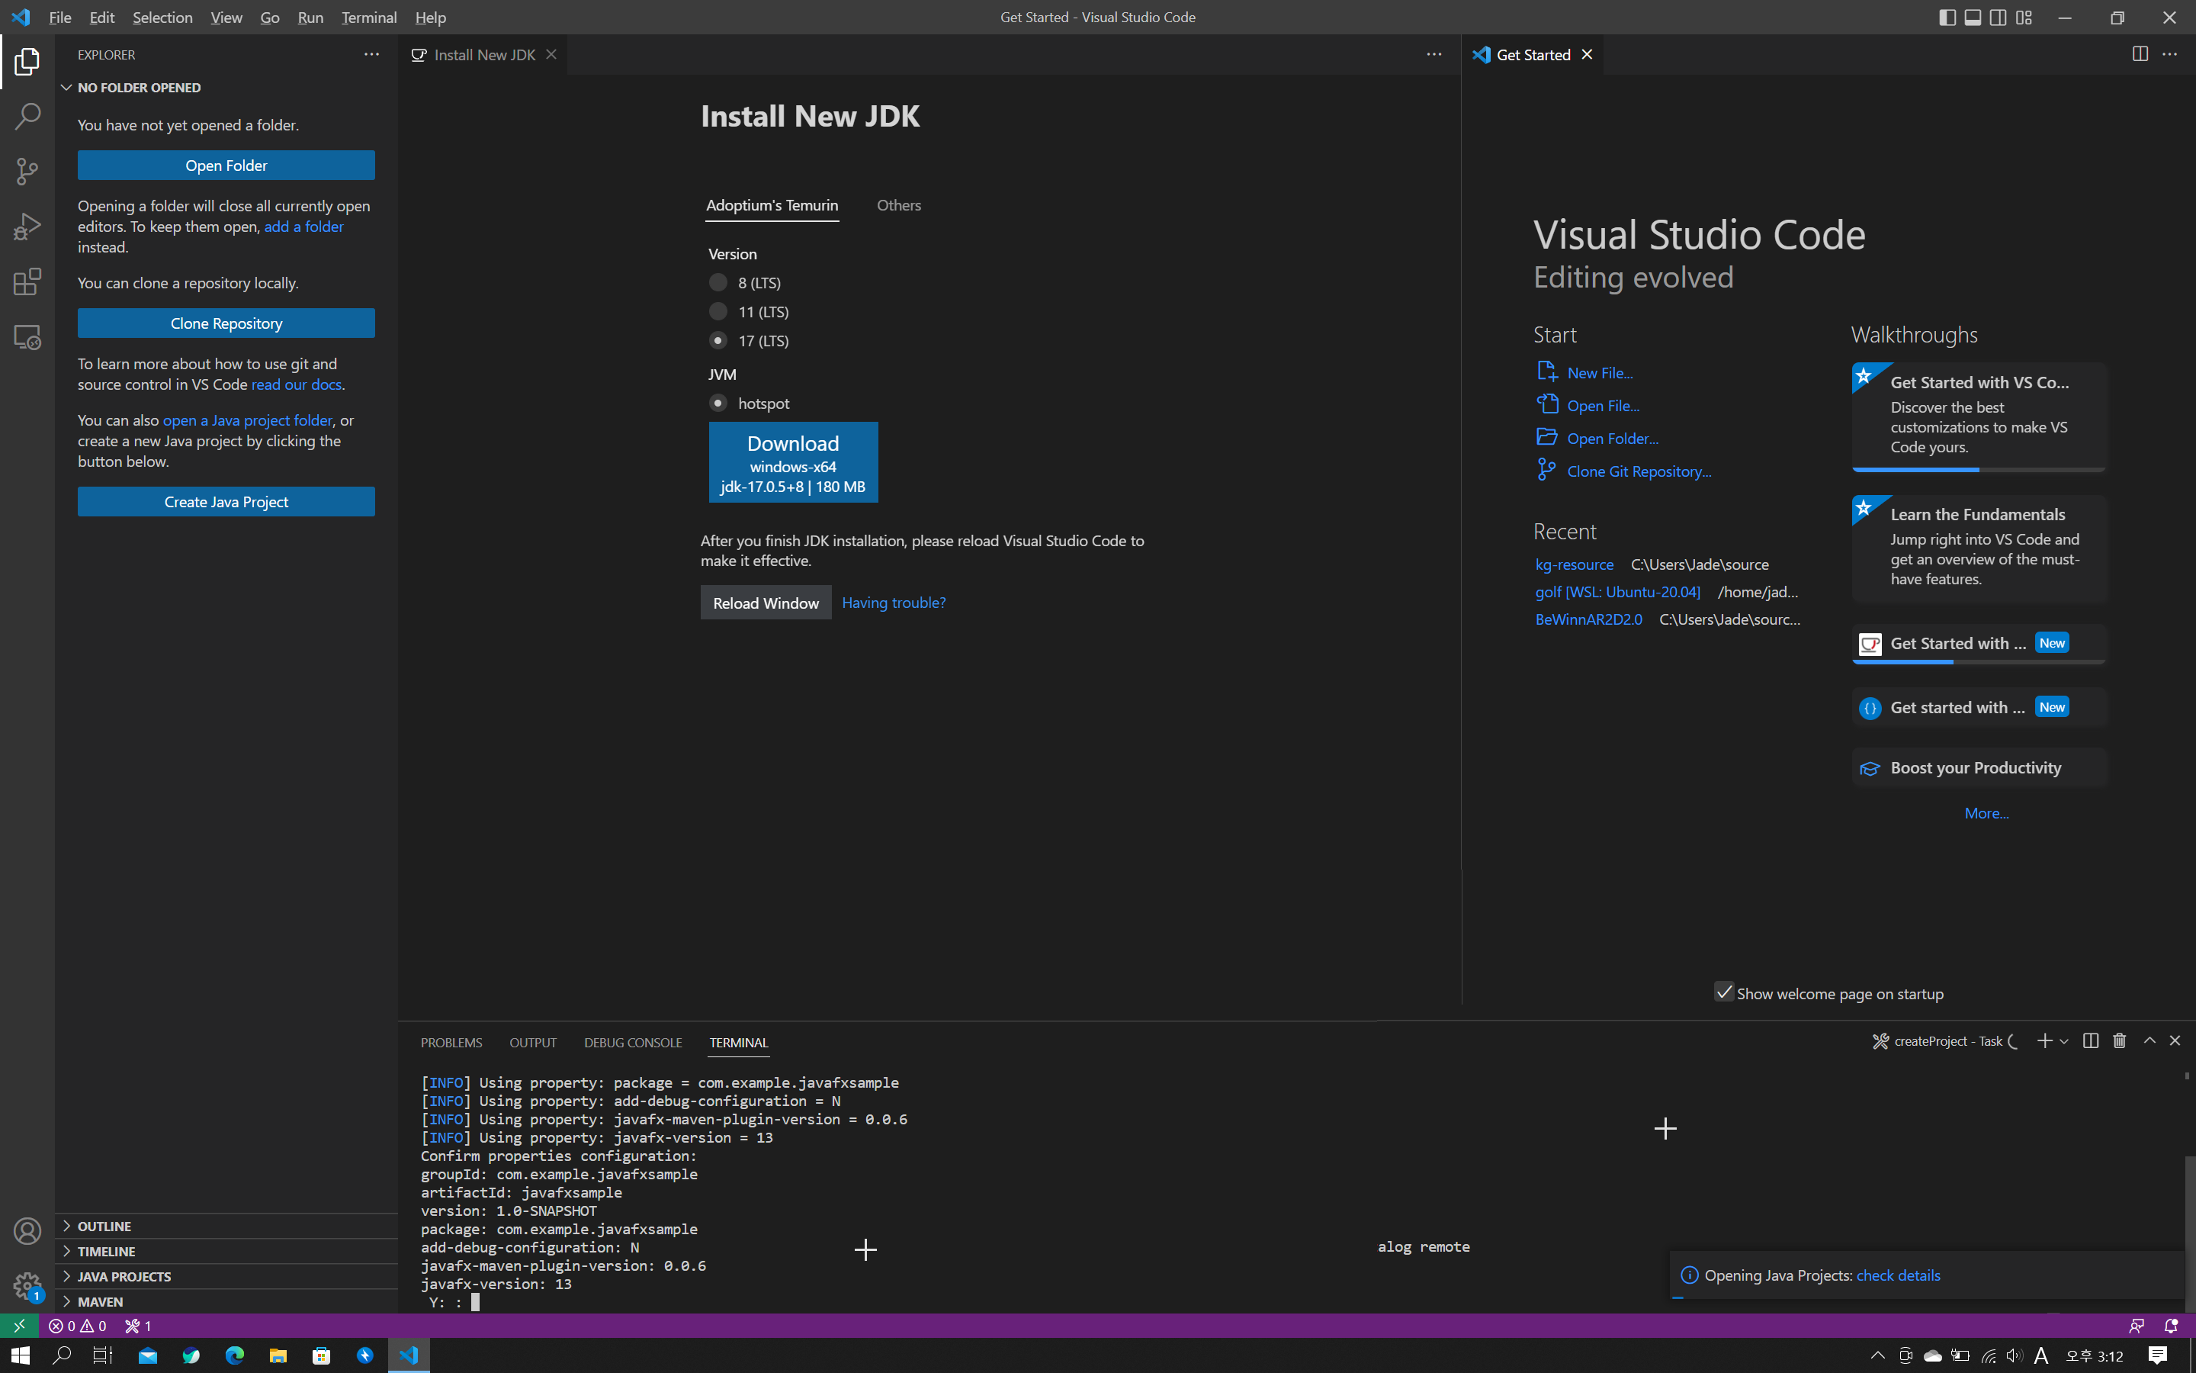Screen dimensions: 2196x1373
Task: Open File Explorer from the taskbar
Action: pos(278,1355)
